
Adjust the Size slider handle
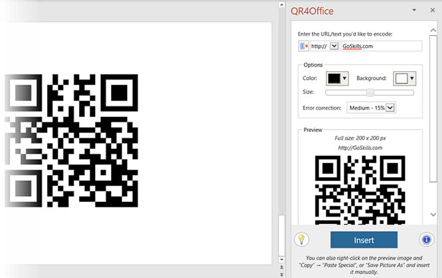(x=370, y=92)
